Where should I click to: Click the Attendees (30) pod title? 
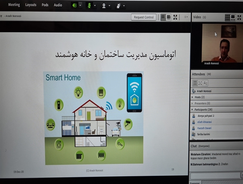[x=201, y=74]
